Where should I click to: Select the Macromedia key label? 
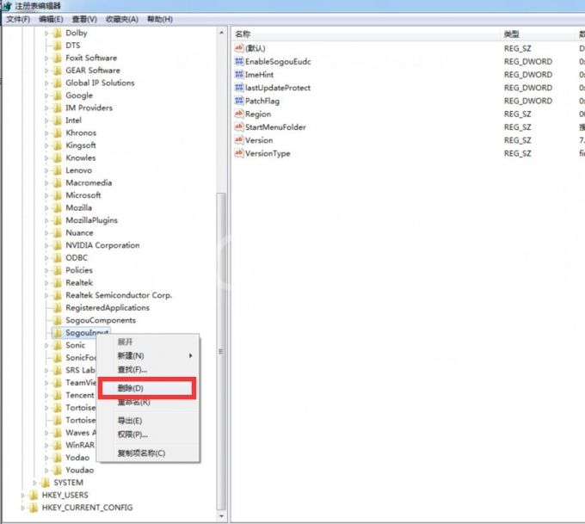coord(89,183)
